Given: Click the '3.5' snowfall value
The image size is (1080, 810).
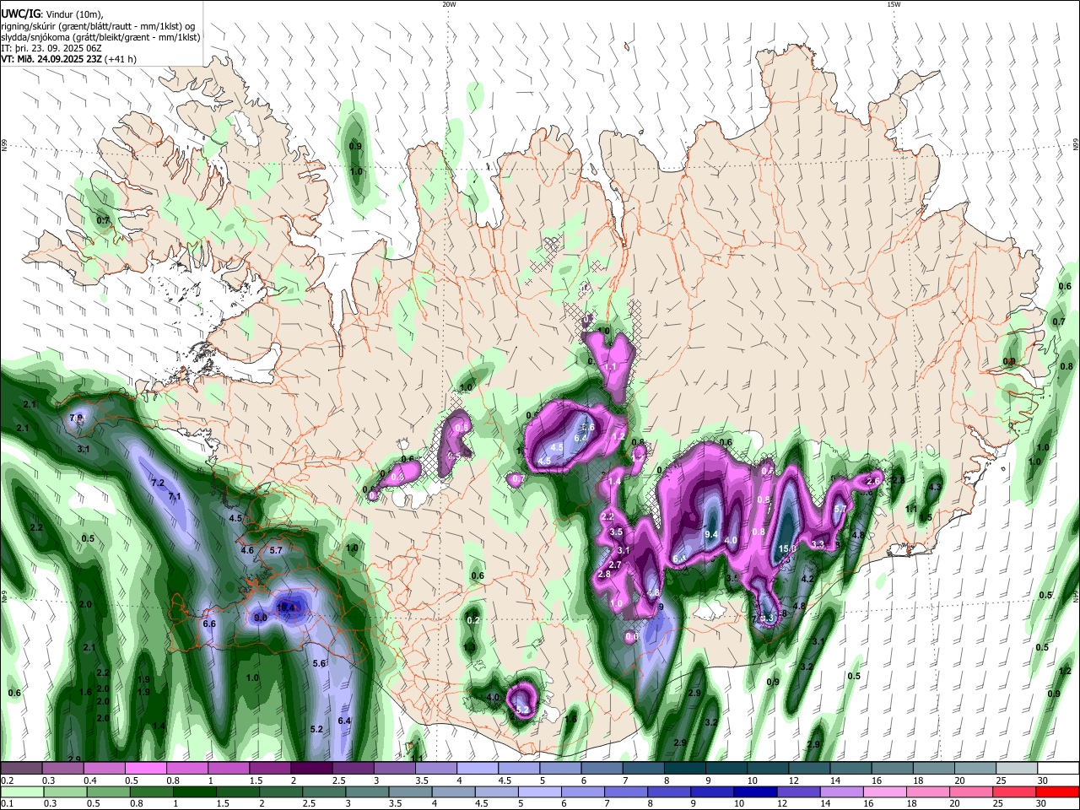Looking at the screenshot, I should coord(616,532).
